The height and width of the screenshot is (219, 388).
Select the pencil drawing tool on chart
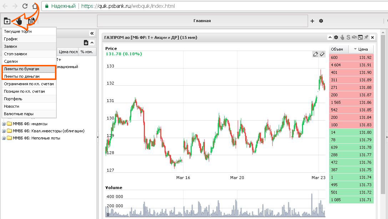pos(315,54)
